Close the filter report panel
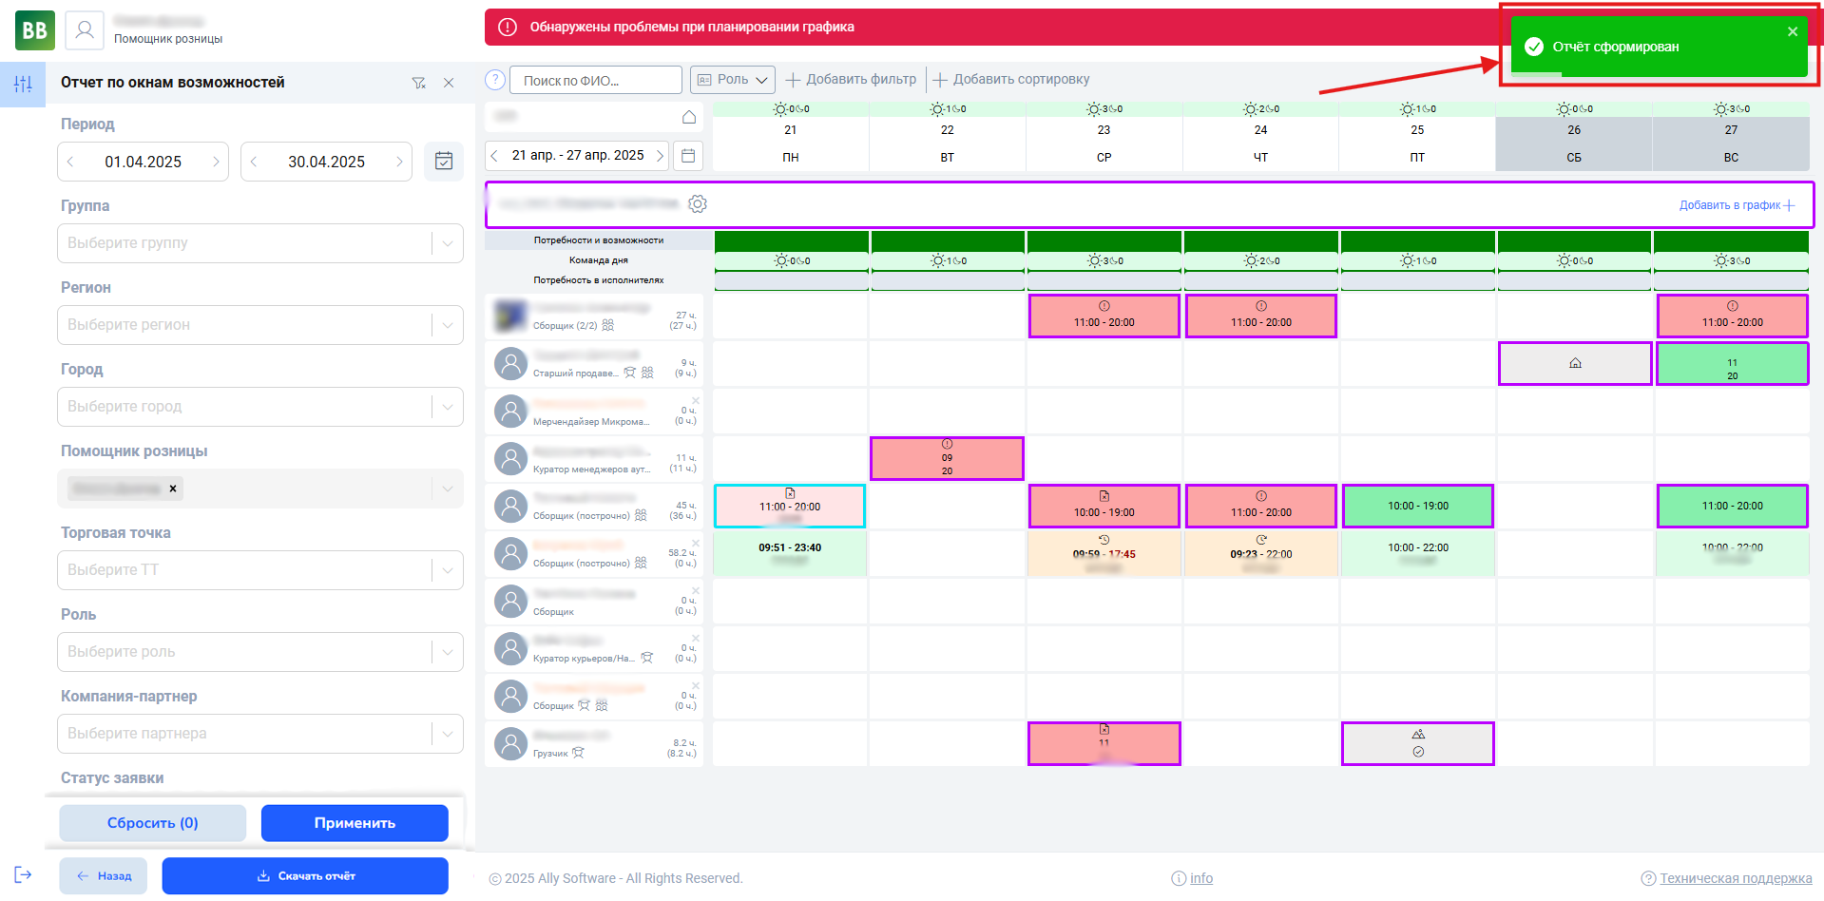The image size is (1824, 901). tap(449, 83)
